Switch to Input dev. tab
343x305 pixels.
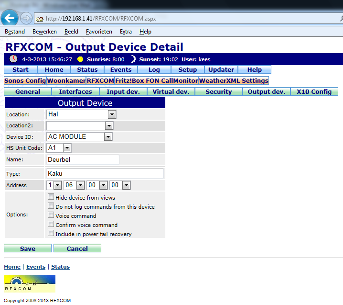123,91
